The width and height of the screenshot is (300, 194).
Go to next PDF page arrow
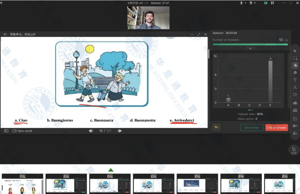[x=120, y=131]
